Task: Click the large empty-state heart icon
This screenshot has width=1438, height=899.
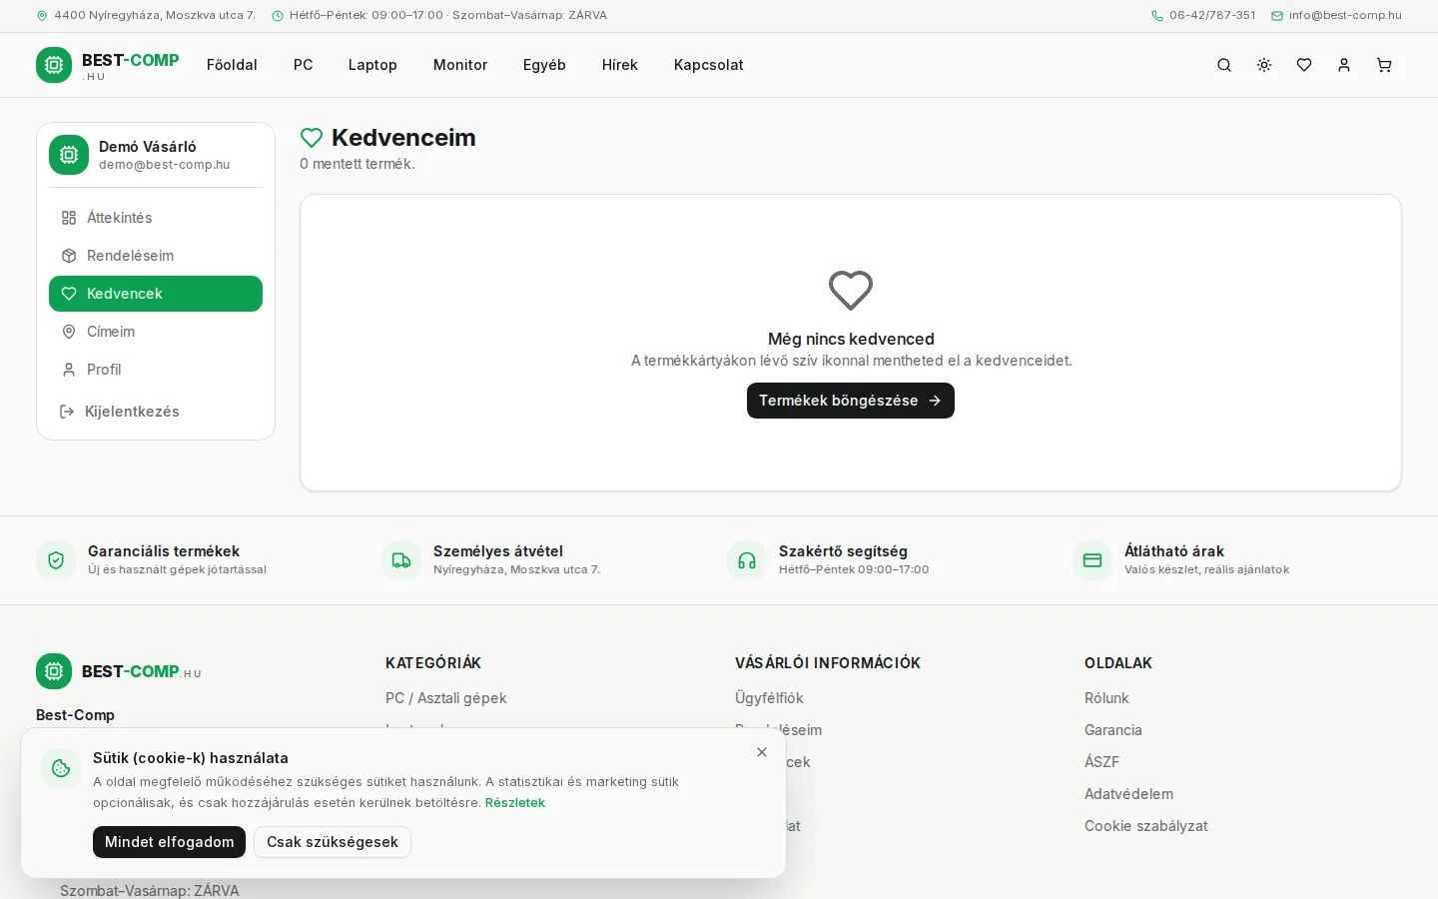Action: [x=851, y=291]
